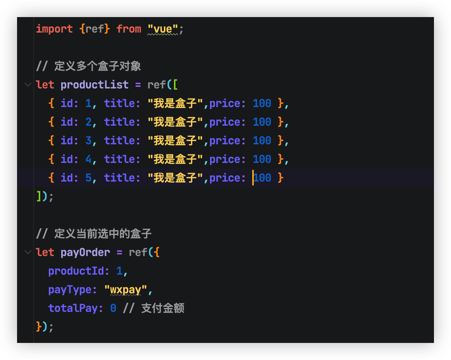Click the price key on the id 5 line
The width and height of the screenshot is (451, 360).
(225, 178)
